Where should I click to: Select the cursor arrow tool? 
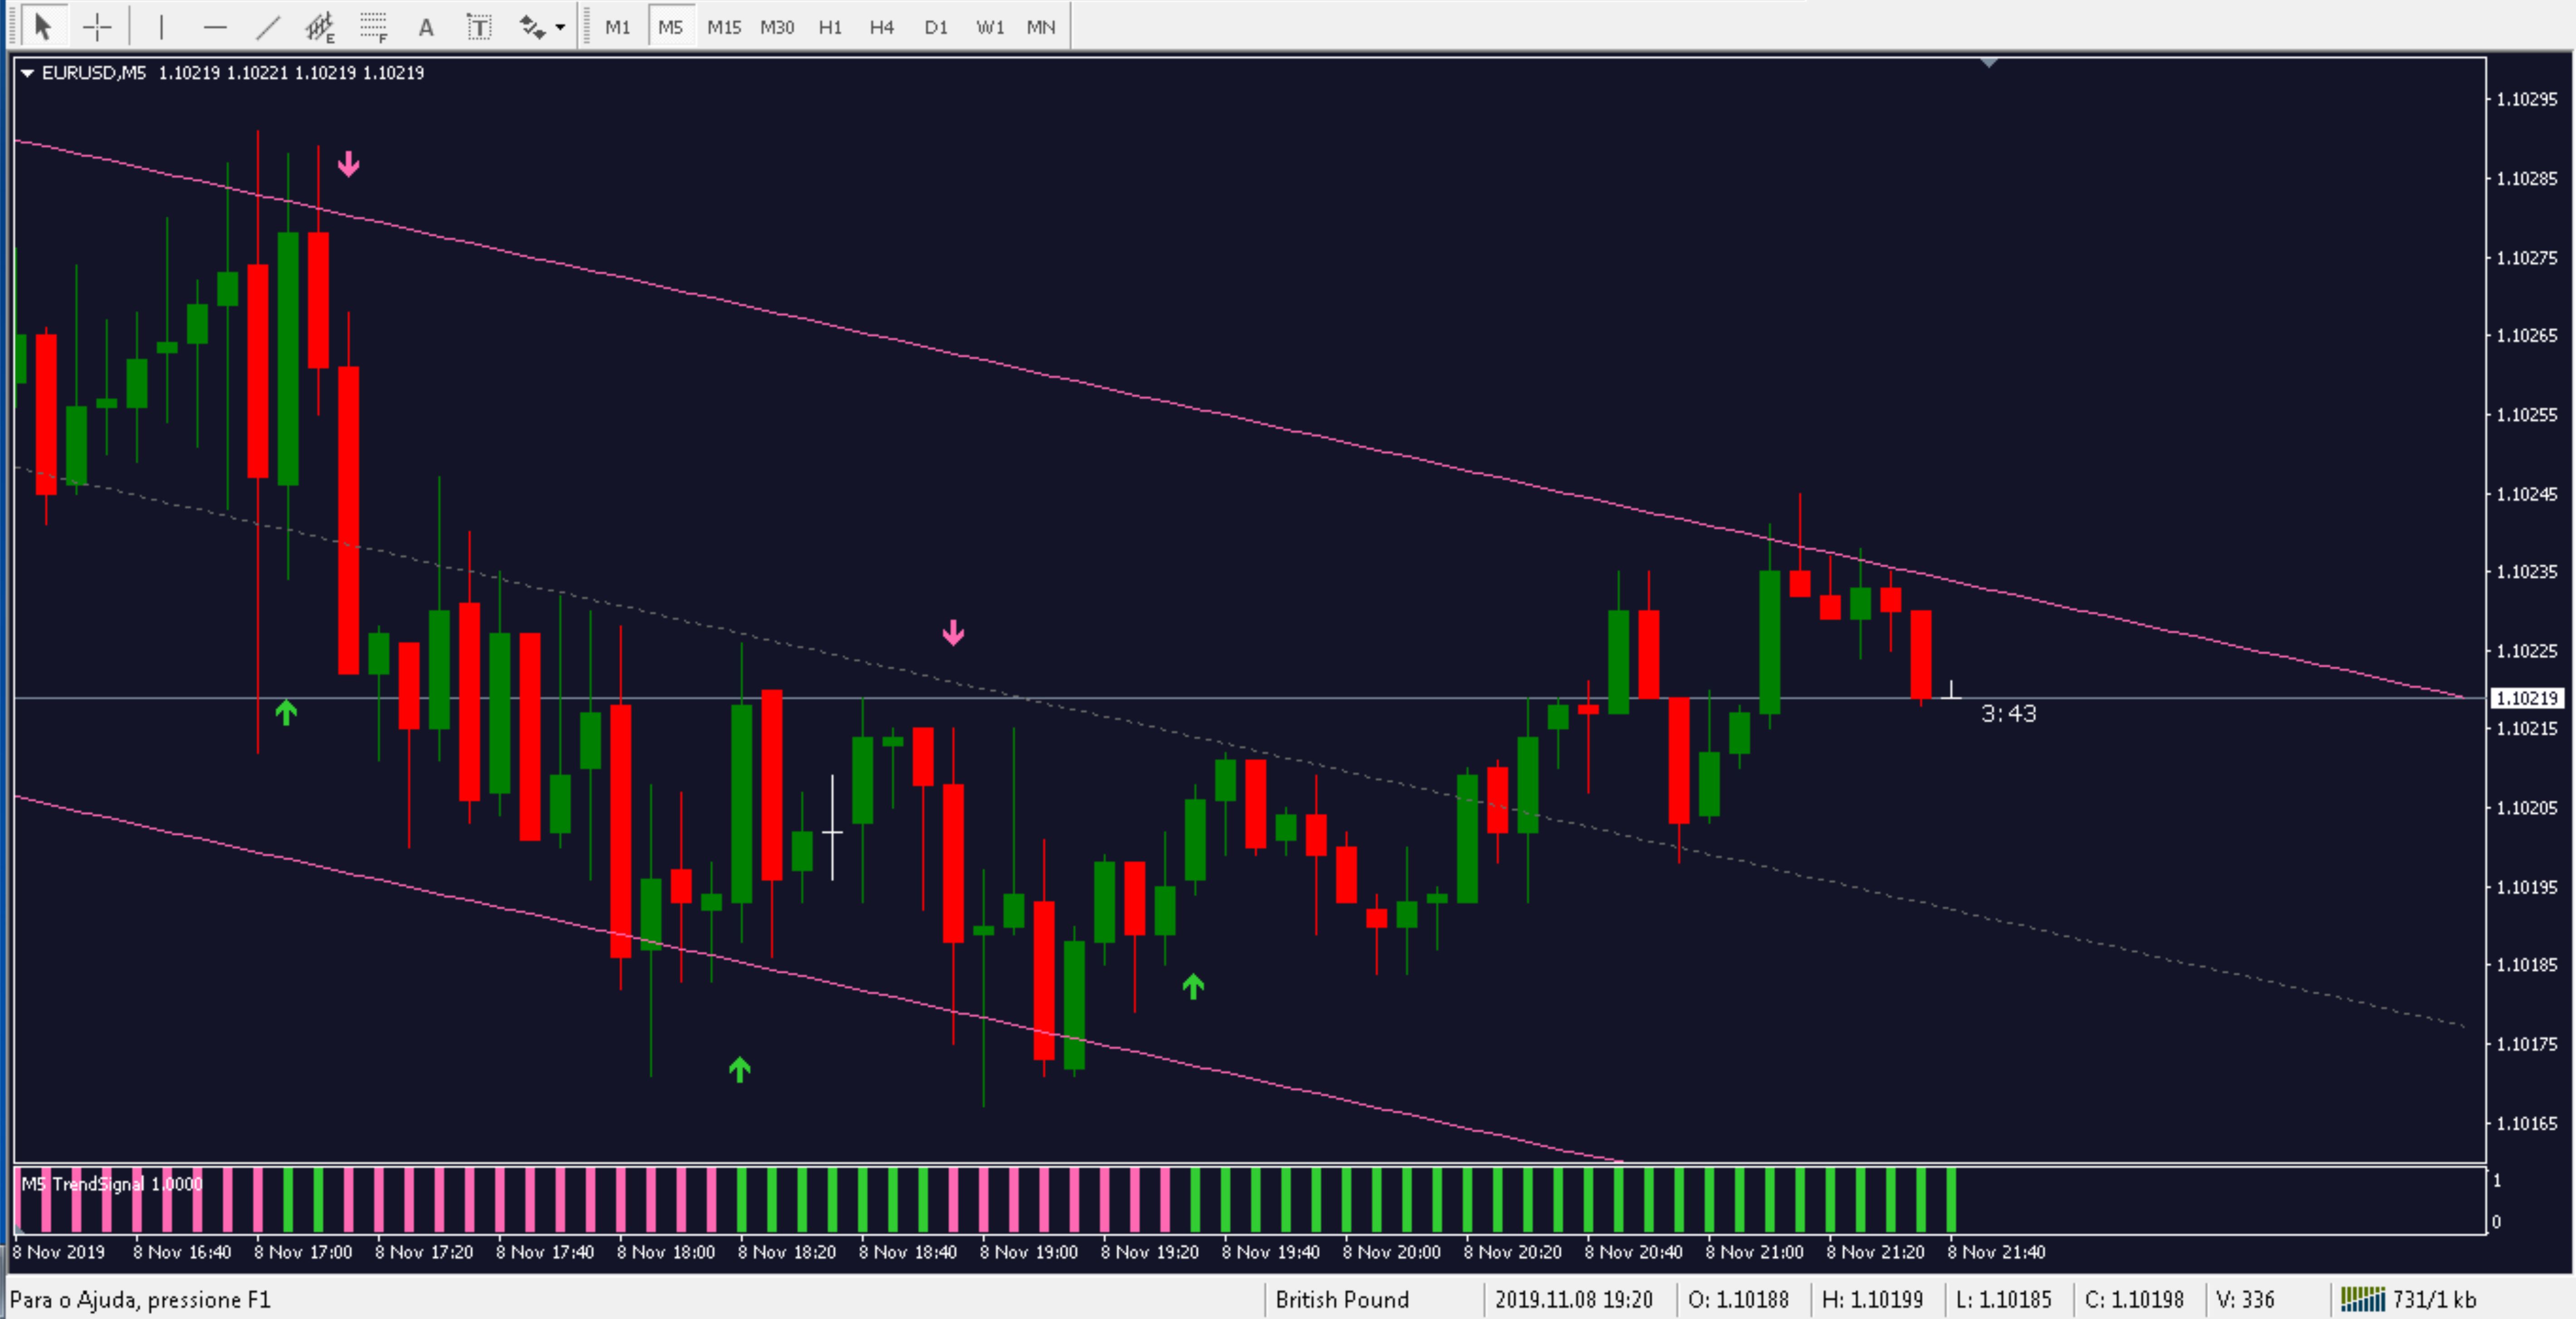click(42, 27)
